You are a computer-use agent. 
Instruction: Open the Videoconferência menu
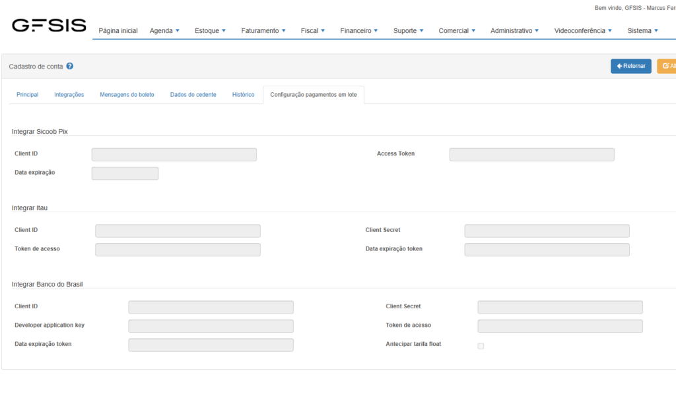pyautogui.click(x=583, y=31)
